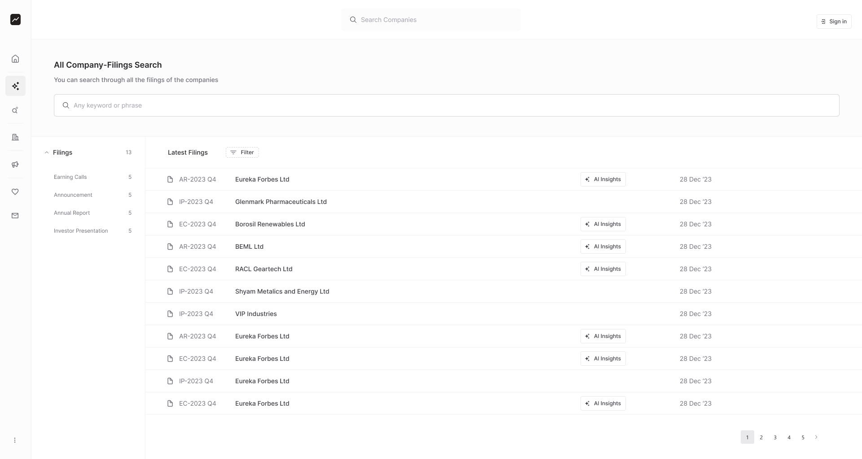Select the AI sparkles sidebar icon
The height and width of the screenshot is (459, 862).
(x=15, y=86)
